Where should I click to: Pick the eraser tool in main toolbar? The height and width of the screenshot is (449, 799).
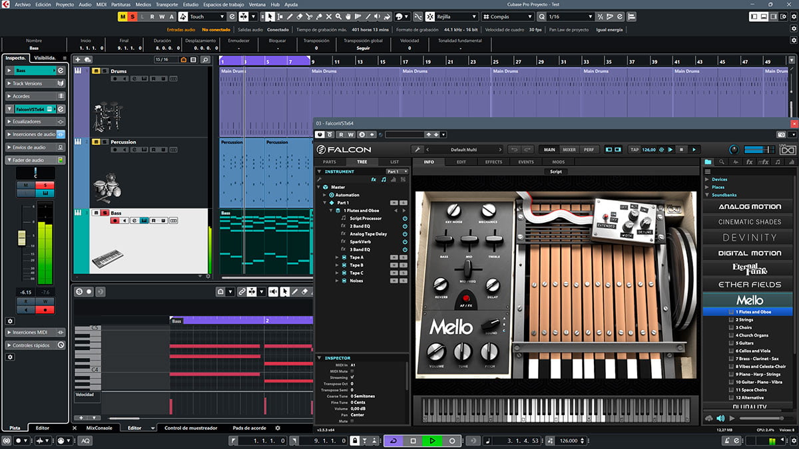pos(300,16)
